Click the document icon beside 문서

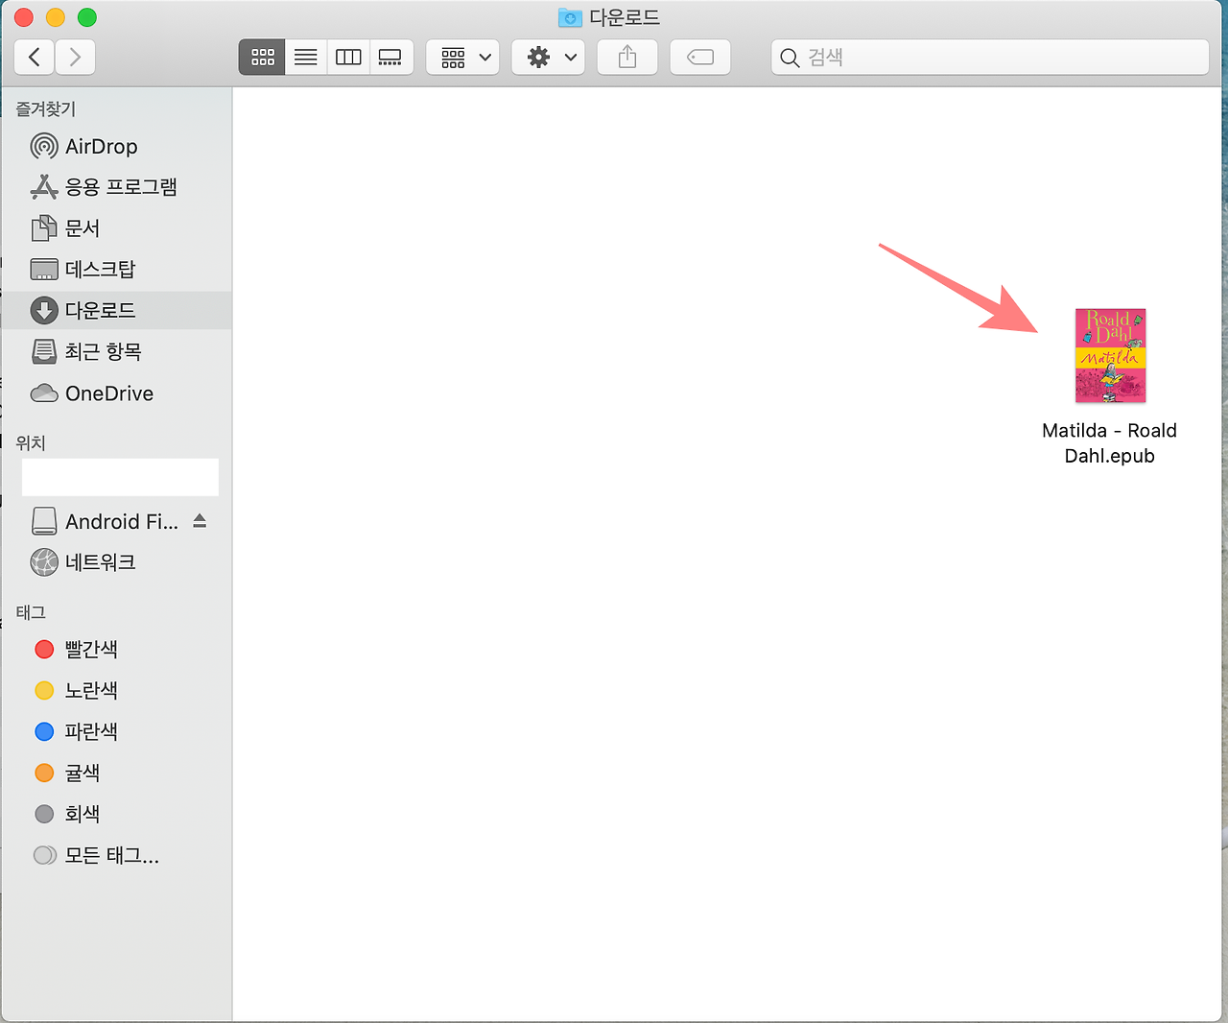44,228
